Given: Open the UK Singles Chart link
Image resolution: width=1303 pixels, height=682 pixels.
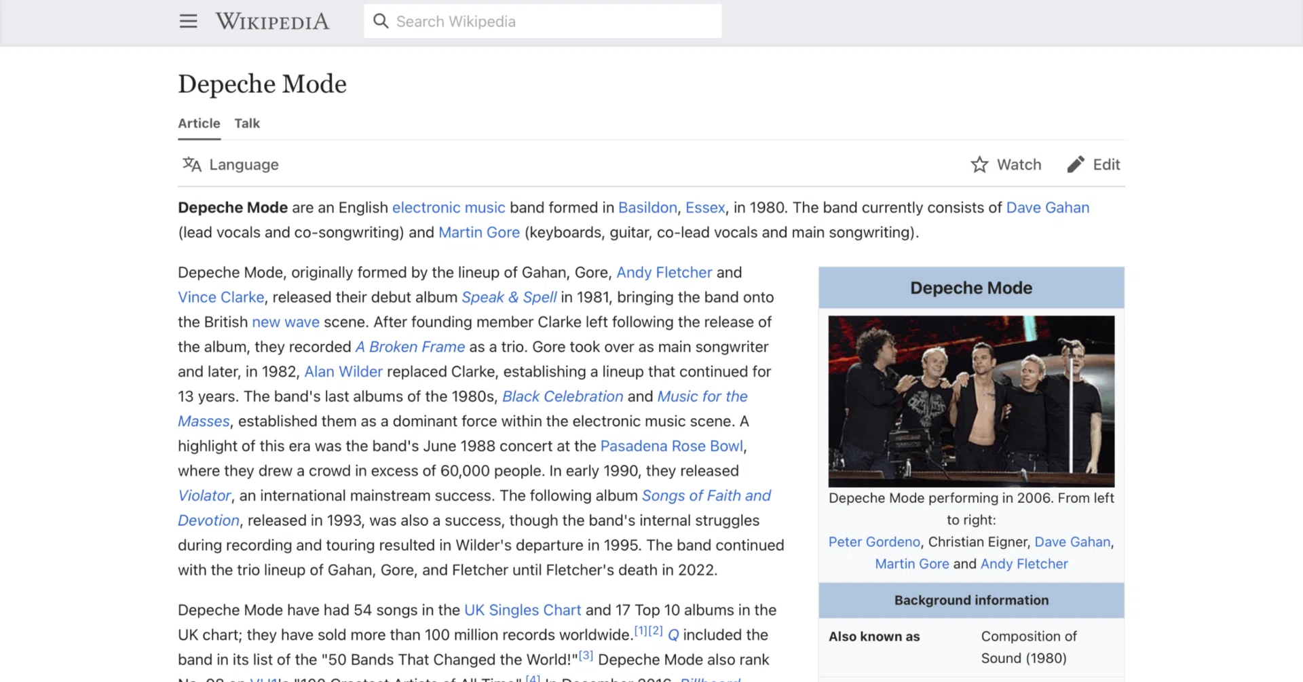Looking at the screenshot, I should 523,610.
